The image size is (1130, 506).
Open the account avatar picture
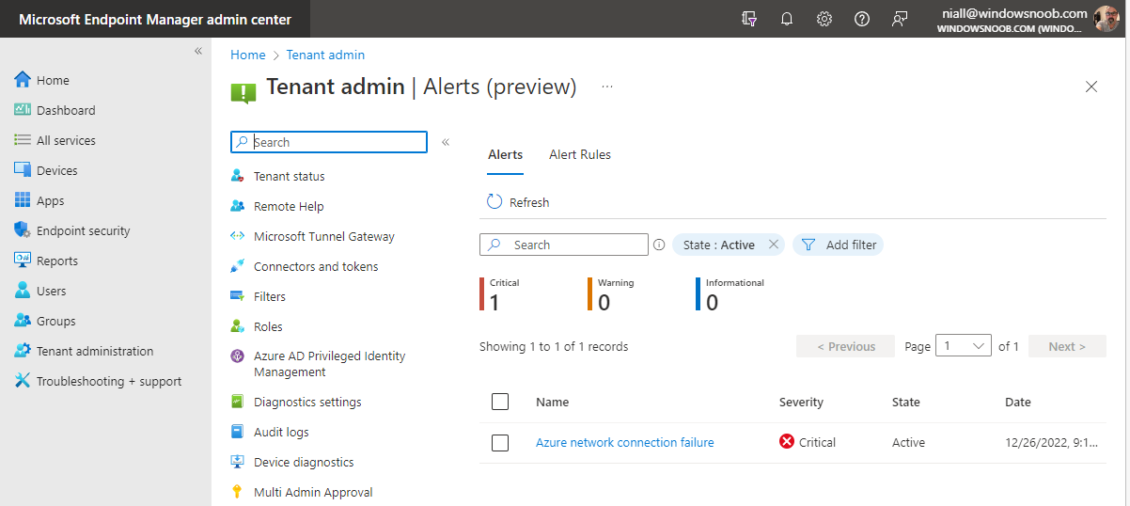click(1106, 19)
